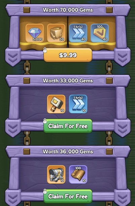Expand right chevron on 33,000 Gems board

[x=123, y=128]
